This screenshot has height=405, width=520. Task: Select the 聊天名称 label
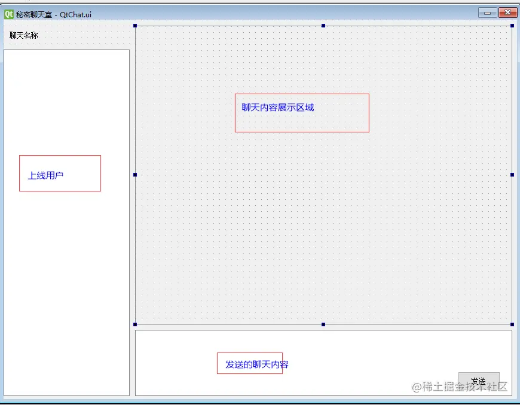coord(23,35)
